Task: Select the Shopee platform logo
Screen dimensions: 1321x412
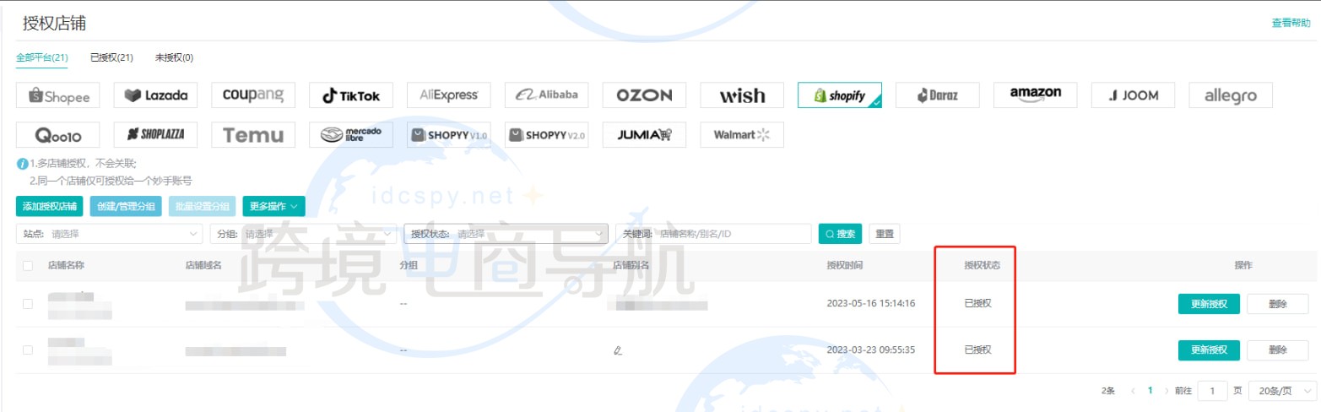Action: coord(58,95)
